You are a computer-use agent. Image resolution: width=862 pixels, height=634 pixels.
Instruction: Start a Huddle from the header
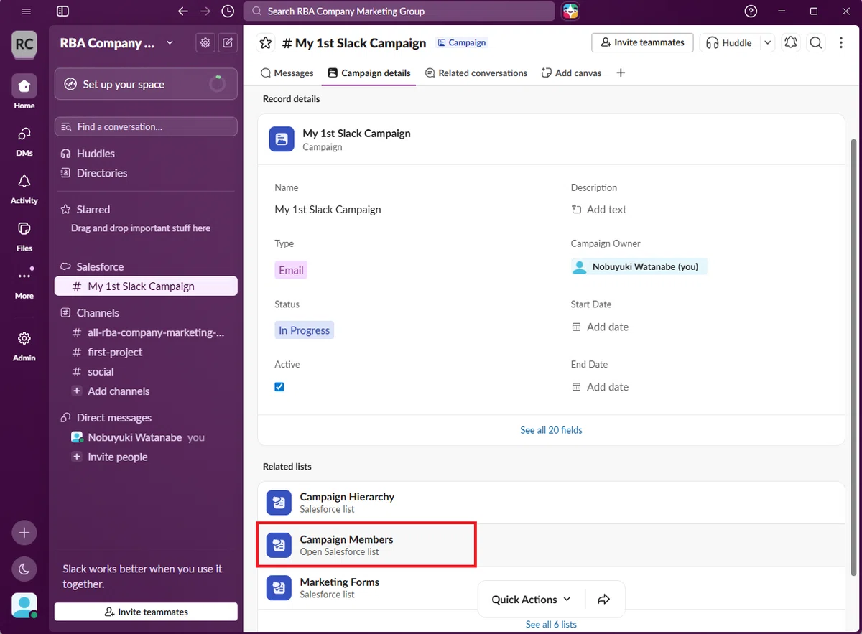(729, 43)
